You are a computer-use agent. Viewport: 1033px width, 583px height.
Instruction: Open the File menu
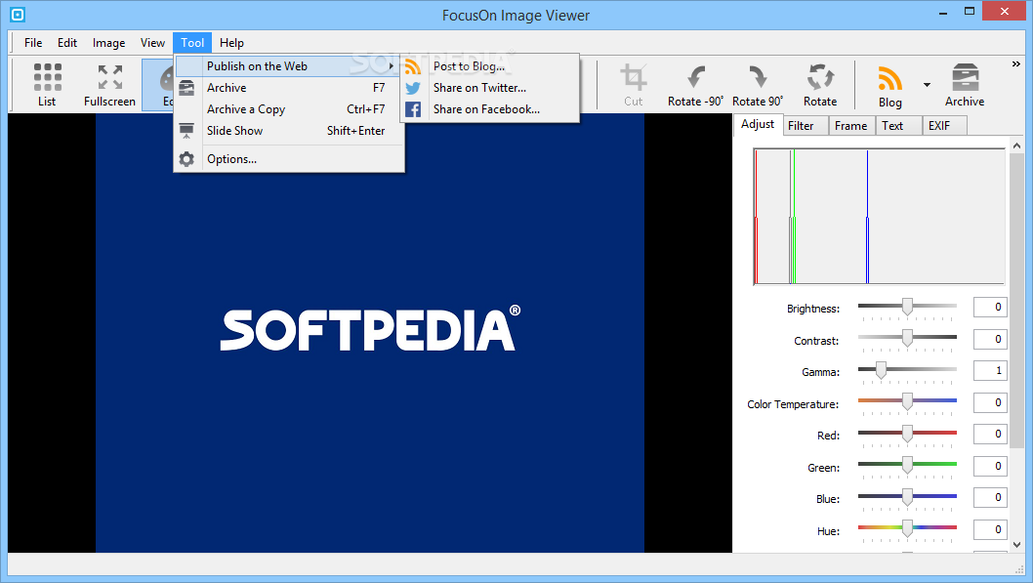(x=33, y=43)
